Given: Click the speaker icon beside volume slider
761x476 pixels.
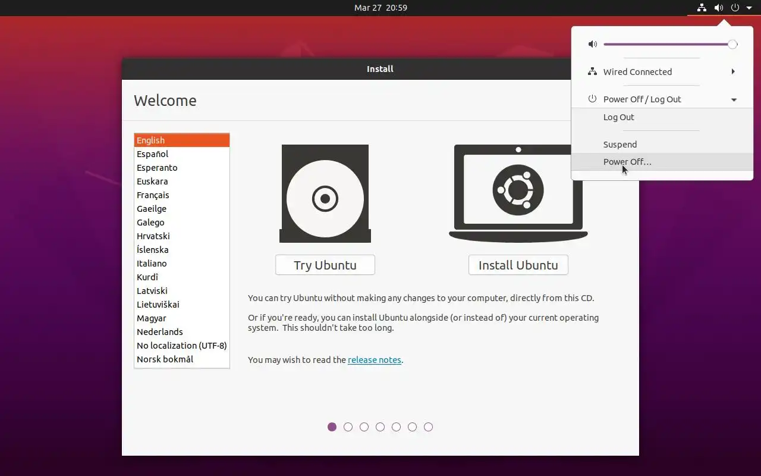Looking at the screenshot, I should [592, 44].
